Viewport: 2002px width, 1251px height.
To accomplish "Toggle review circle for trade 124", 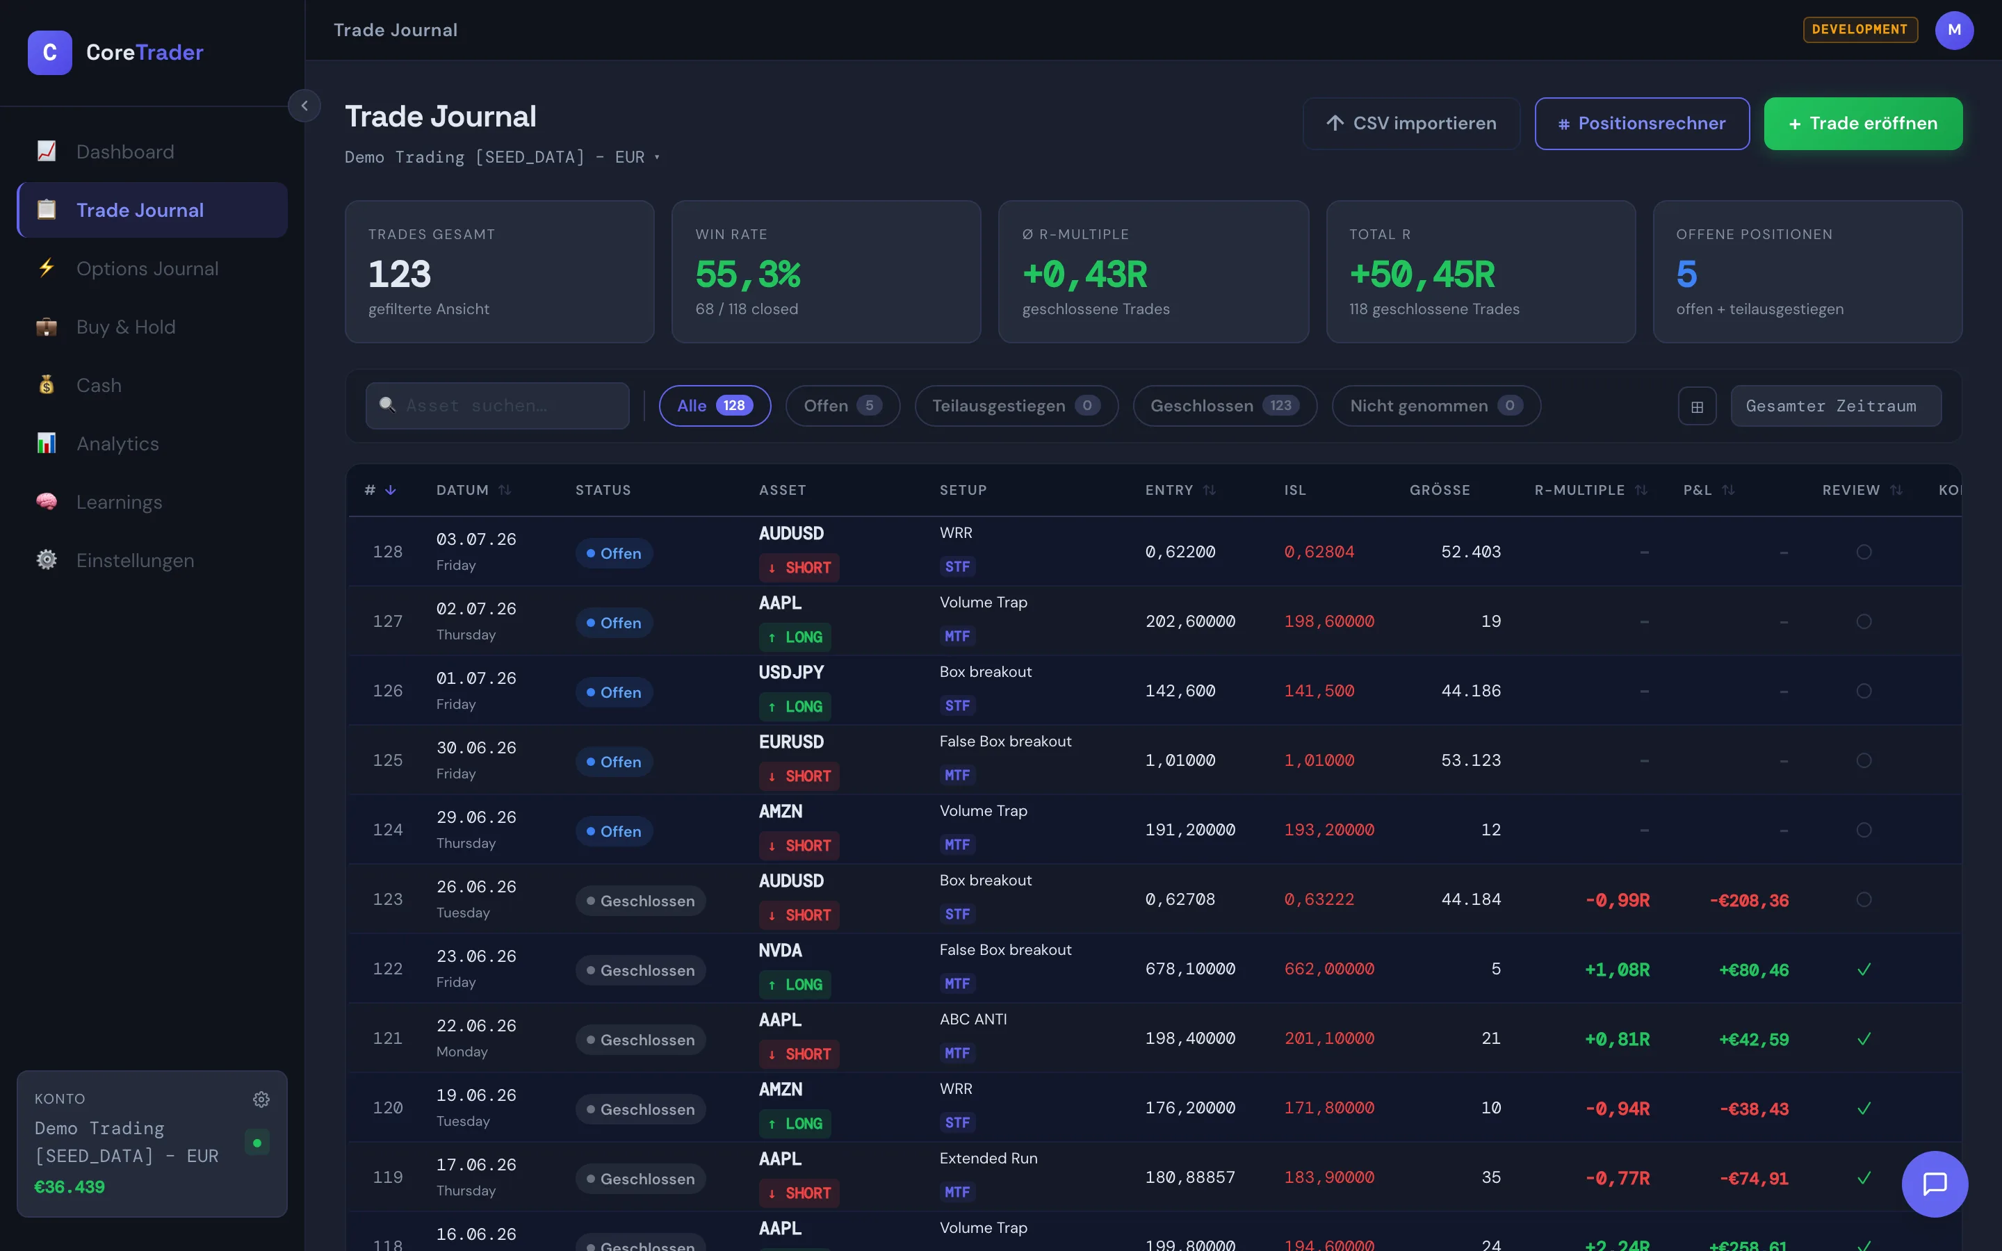I will 1864,830.
